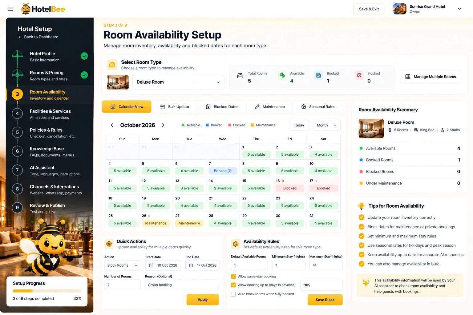
Task: Click the step 8 circle icon
Action: click(x=17, y=189)
